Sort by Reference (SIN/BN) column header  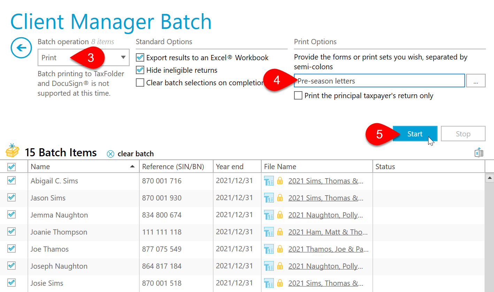176,167
